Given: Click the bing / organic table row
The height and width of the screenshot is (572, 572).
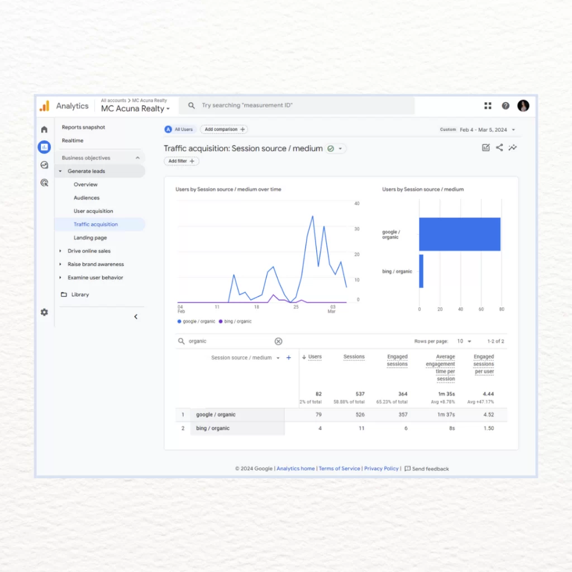Looking at the screenshot, I should (x=341, y=428).
